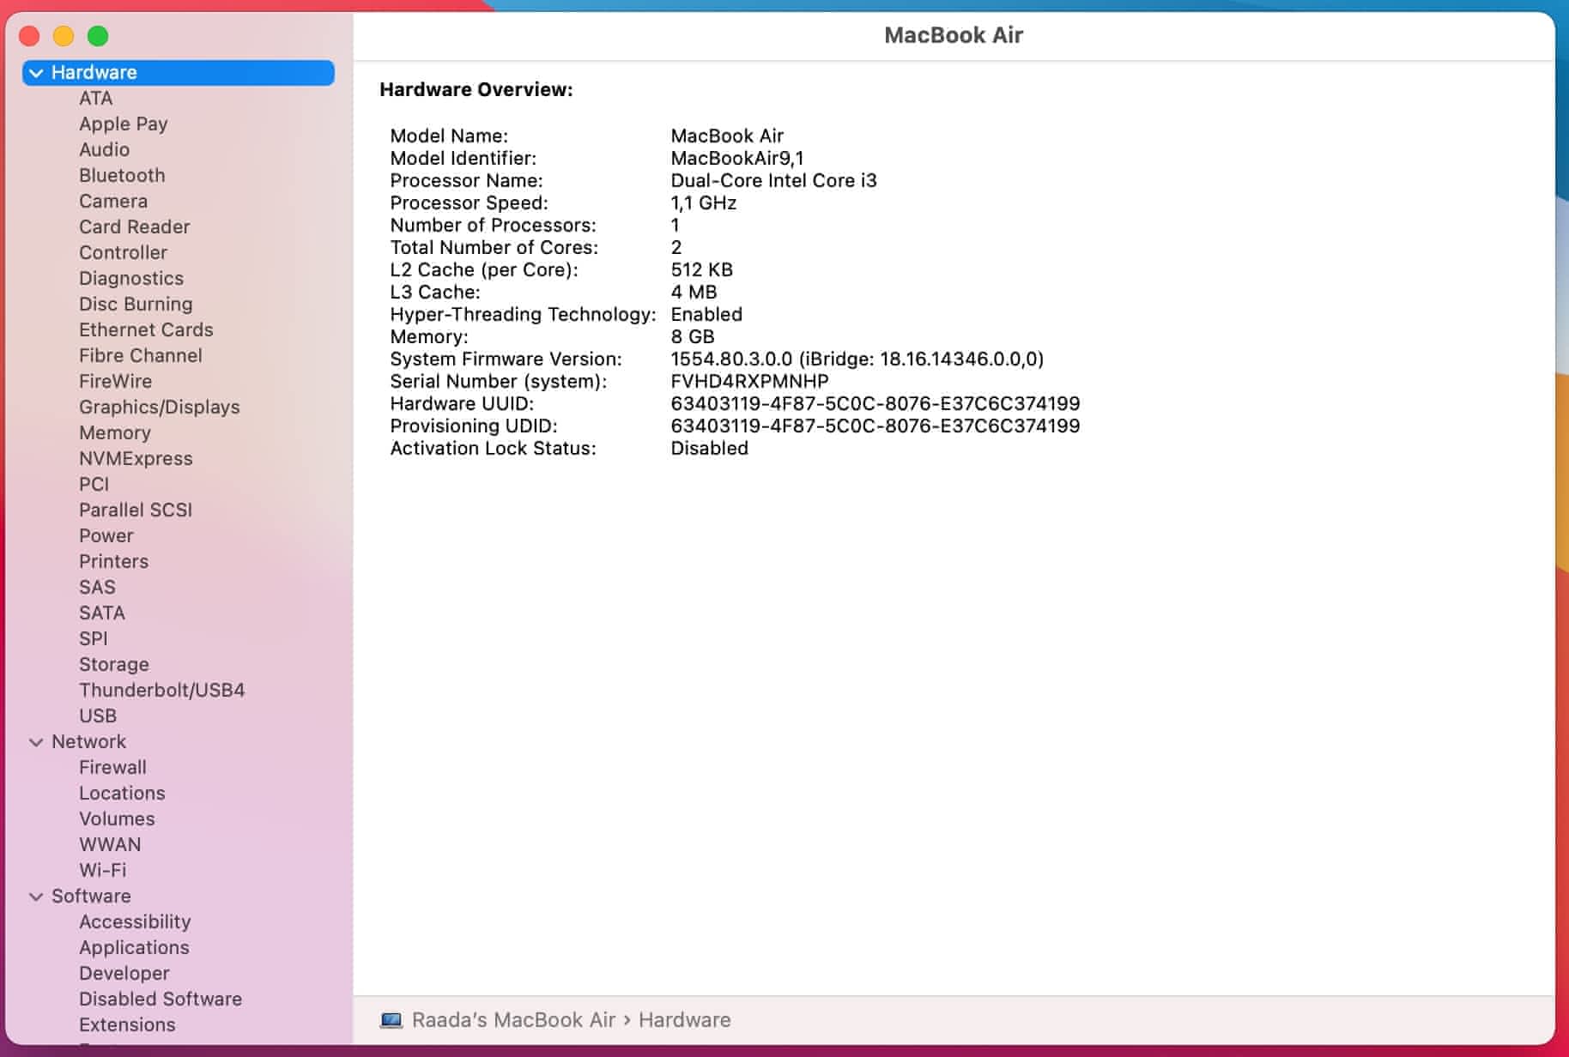1569x1057 pixels.
Task: Click the Hardware UUID value
Action: (x=875, y=404)
